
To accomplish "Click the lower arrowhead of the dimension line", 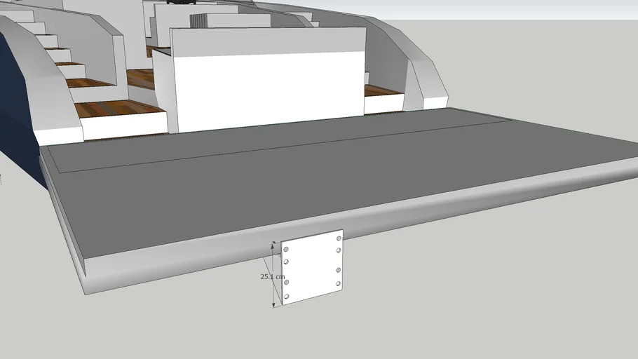I will (x=273, y=304).
